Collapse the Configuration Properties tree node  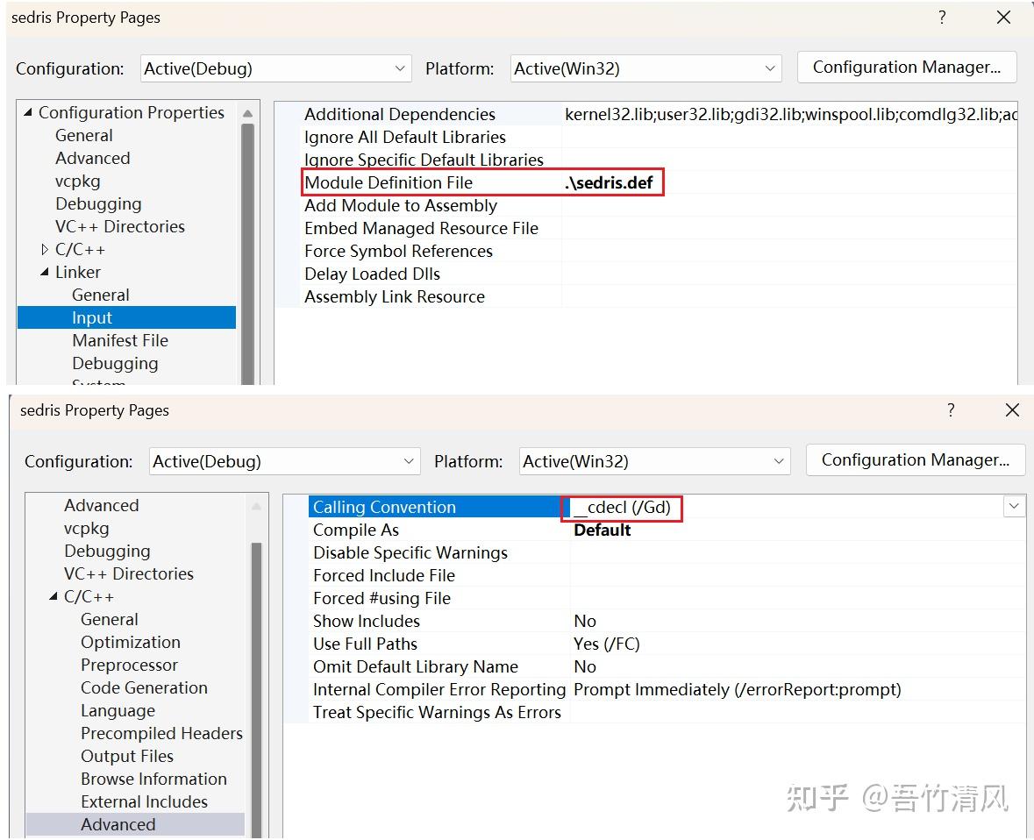point(28,113)
